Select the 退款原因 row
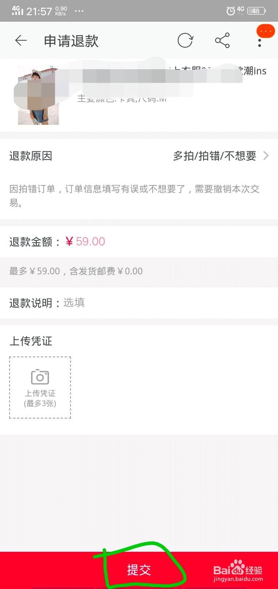The width and height of the screenshot is (278, 589). pyautogui.click(x=139, y=156)
